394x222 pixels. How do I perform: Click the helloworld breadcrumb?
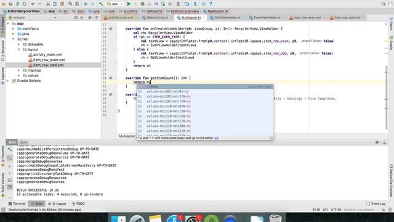tap(154, 11)
